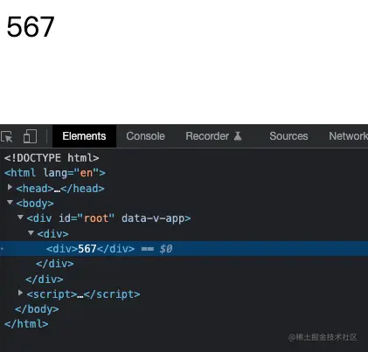This screenshot has width=368, height=352.
Task: Click the $0 reference text
Action: coord(166,249)
